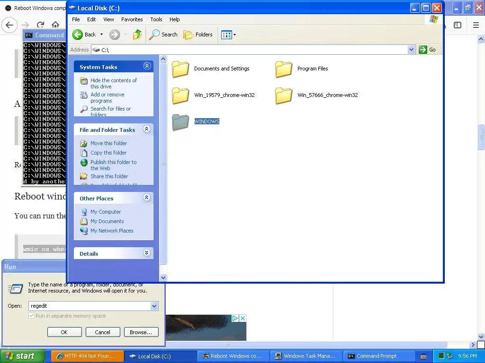The image size is (485, 363).
Task: Open the Views dropdown arrow
Action: coord(234,35)
